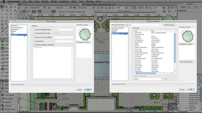The height and width of the screenshot is (113, 202).
Task: Click the Hardscape tool icon
Action: [3, 48]
